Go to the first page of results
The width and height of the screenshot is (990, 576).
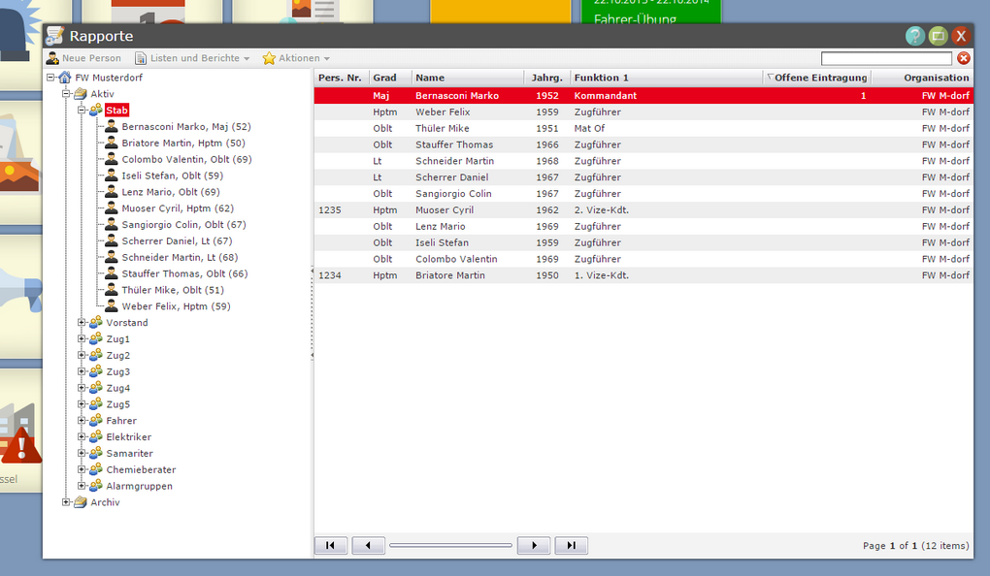(330, 546)
